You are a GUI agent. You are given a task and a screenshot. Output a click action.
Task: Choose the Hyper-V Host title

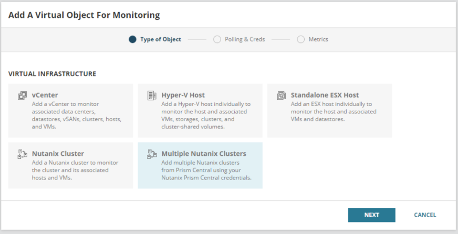[183, 95]
